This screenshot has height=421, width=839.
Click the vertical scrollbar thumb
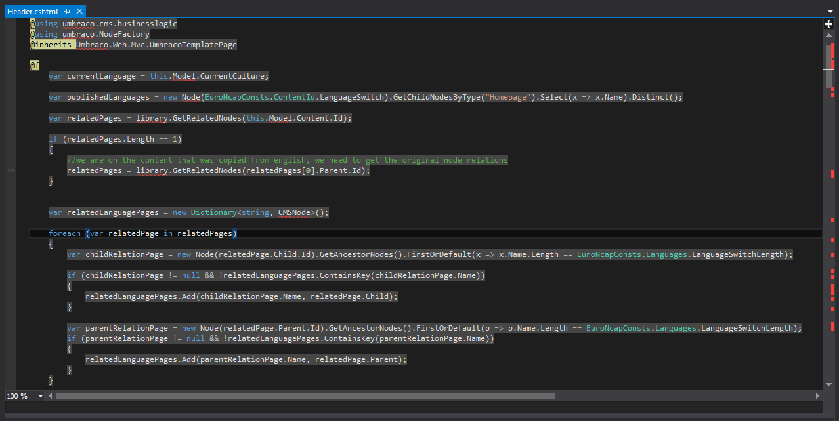point(829,66)
